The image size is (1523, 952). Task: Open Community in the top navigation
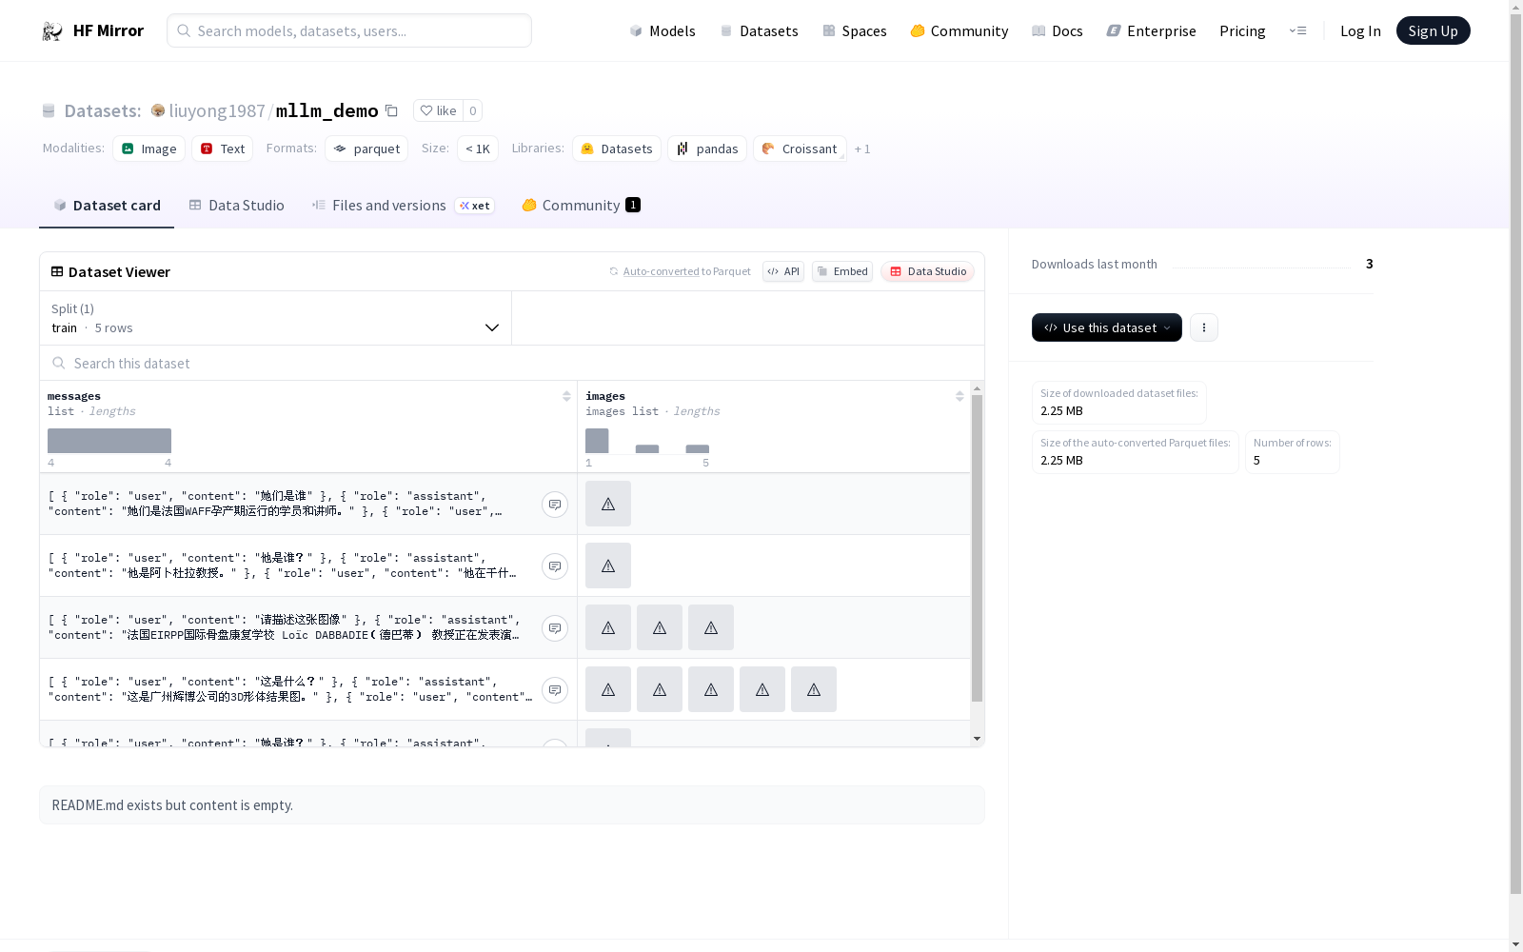pos(959,30)
